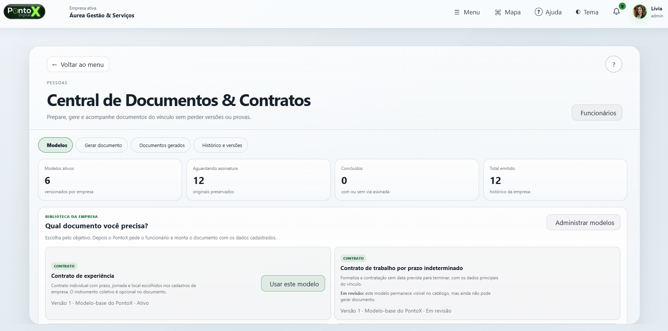Click the 'Versão 1 · Modelo-base do PontoX · Ativo' text
The width and height of the screenshot is (668, 331).
[100, 303]
